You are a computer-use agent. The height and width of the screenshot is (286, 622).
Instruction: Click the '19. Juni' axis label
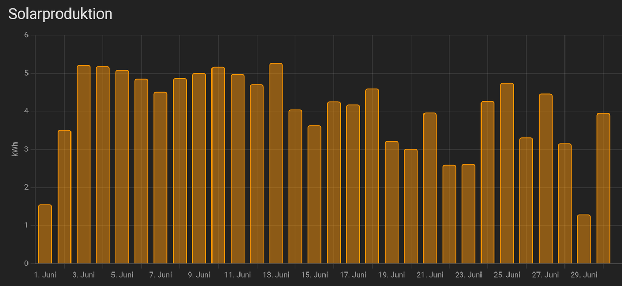[391, 275]
